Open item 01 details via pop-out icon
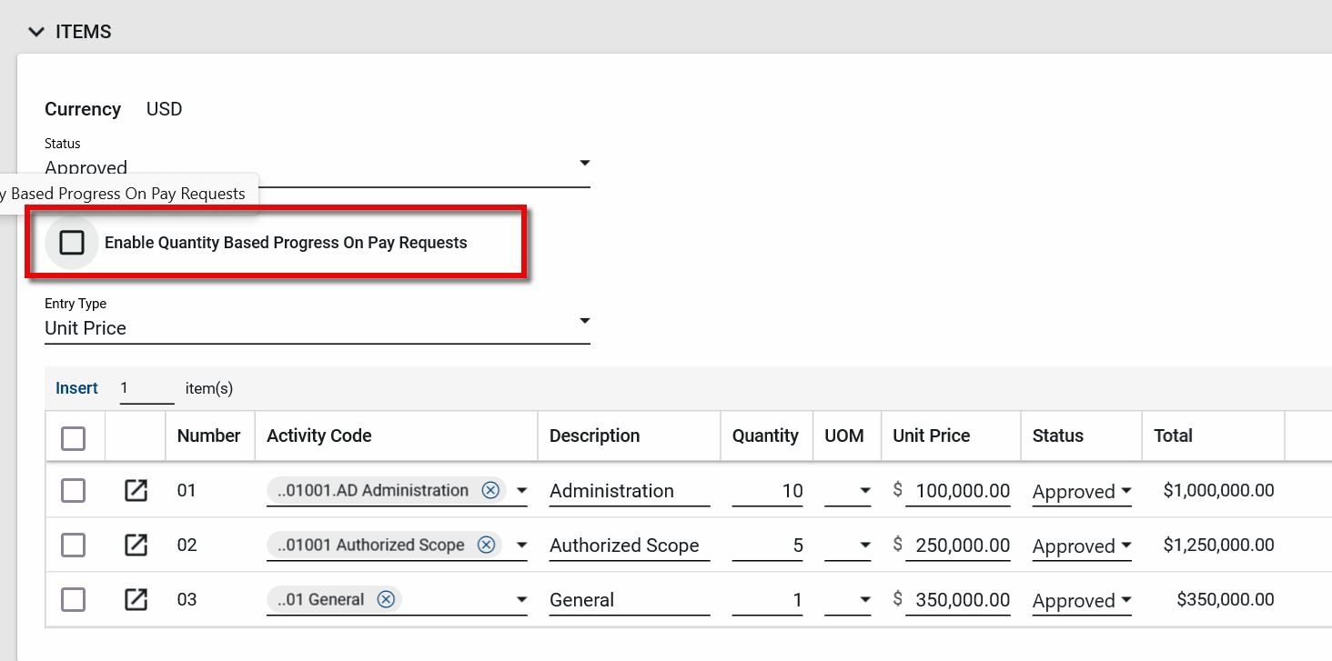1332x661 pixels. [x=136, y=491]
